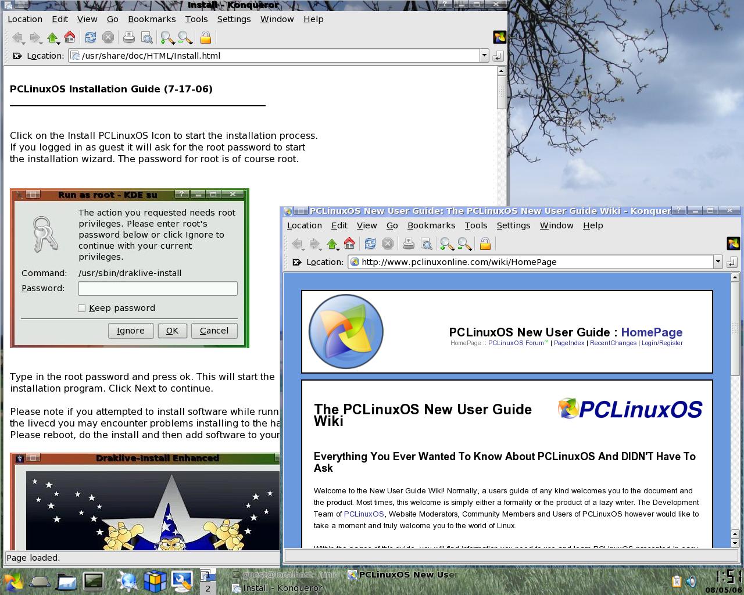Click the Wiki page vertical scrollbar handle
744x595 pixels.
[735, 328]
